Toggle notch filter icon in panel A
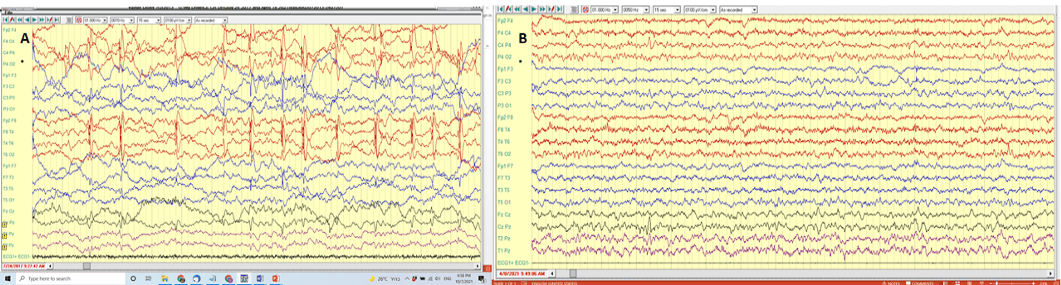Image resolution: width=1061 pixels, height=285 pixels. coord(79,20)
